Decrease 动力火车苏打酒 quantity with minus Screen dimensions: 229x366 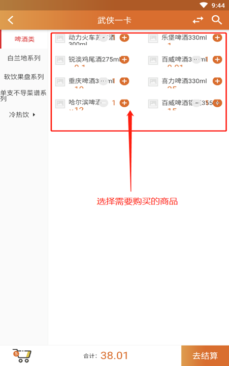104,38
